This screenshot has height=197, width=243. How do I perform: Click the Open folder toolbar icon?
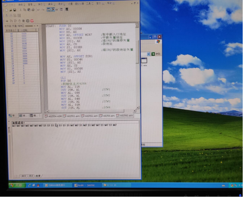[10, 10]
